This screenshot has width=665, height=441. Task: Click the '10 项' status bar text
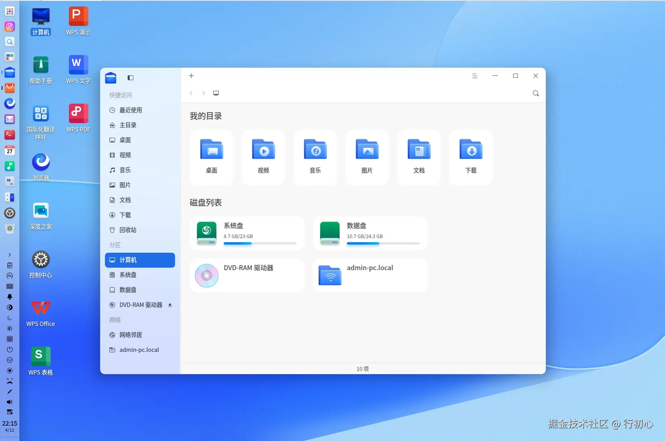(x=363, y=369)
